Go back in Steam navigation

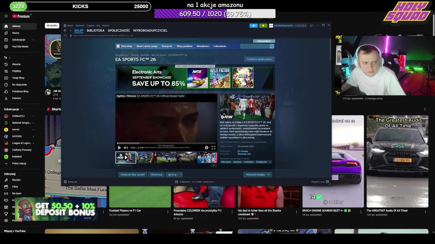tap(65, 30)
